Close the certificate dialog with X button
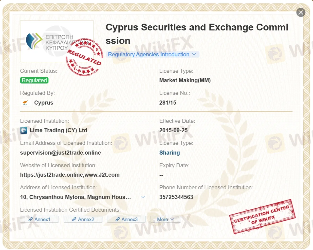The image size is (313, 250). pyautogui.click(x=301, y=12)
